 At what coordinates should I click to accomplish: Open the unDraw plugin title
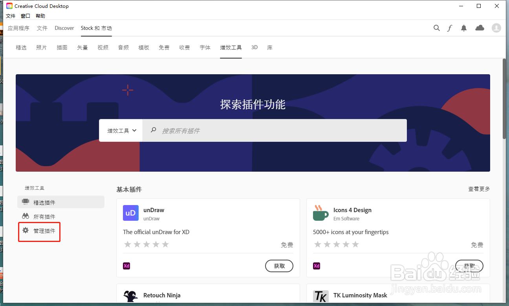coord(154,210)
